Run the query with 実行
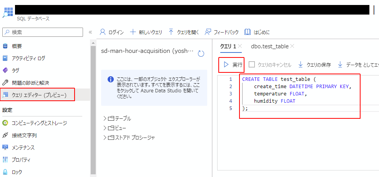 click(233, 64)
